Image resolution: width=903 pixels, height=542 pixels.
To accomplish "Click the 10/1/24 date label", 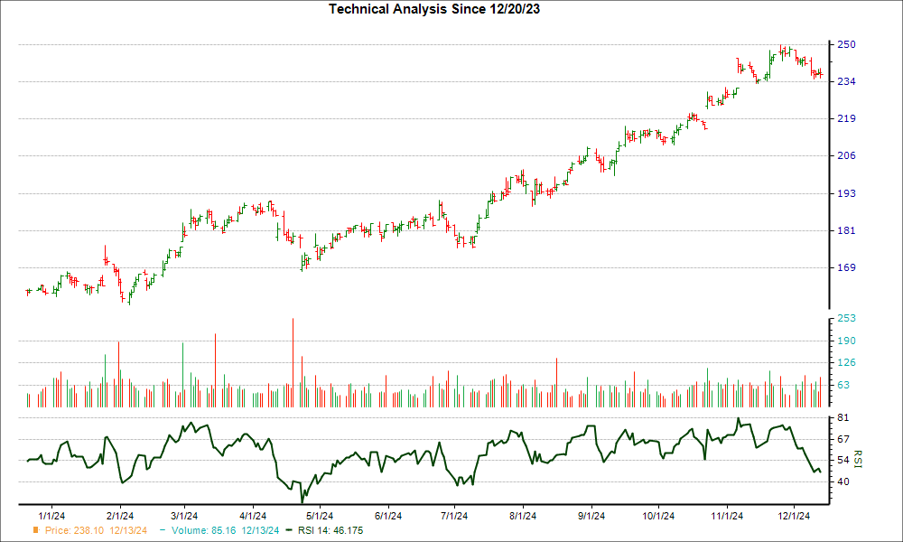I will coord(658,516).
